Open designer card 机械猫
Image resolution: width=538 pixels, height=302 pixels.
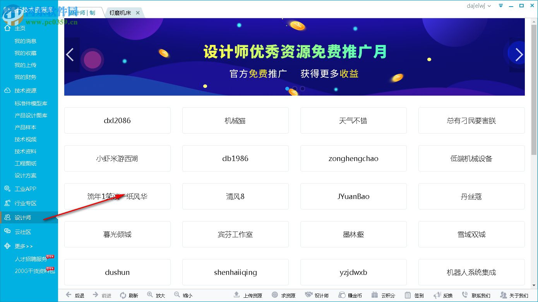[x=235, y=120]
